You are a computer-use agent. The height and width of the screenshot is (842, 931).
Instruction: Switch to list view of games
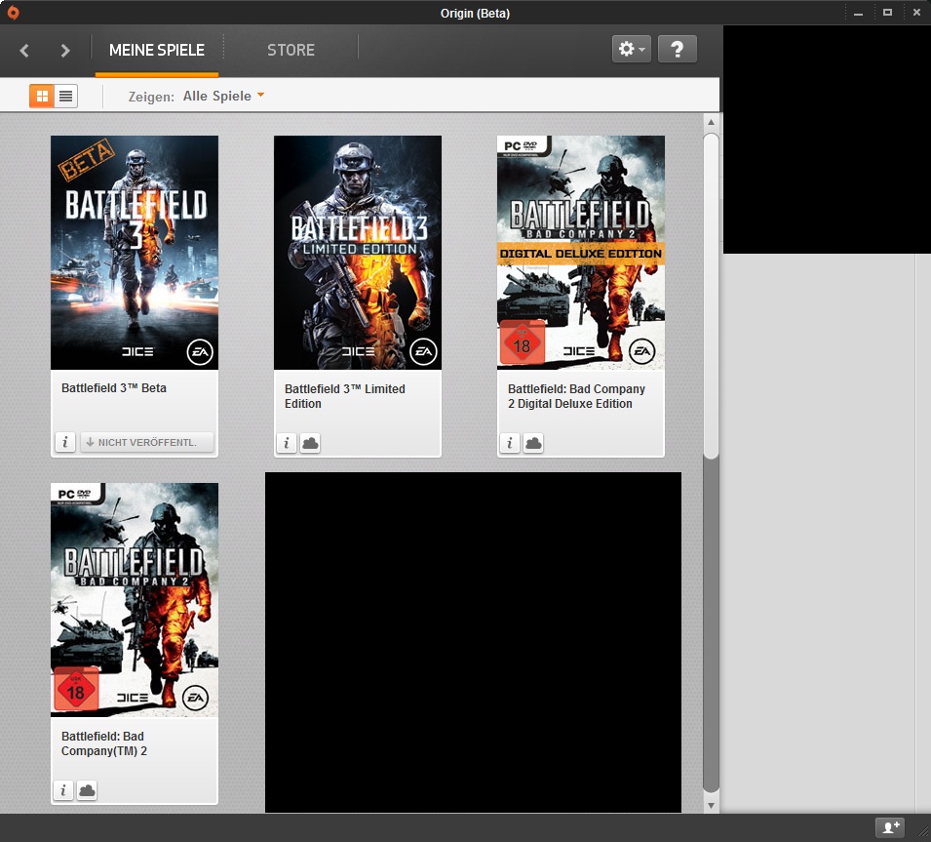(66, 96)
